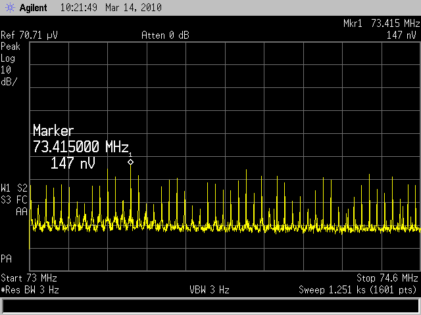The width and height of the screenshot is (421, 315).
Task: Click the empty status message bar at the bottom
Action: pos(210,305)
